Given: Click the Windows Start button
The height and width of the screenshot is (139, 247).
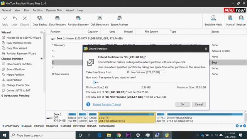Looking at the screenshot, I should click(x=5, y=135).
